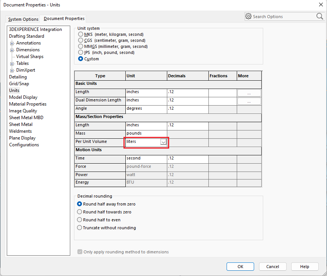Choose IPS (inch, pound, second) option
Image resolution: width=327 pixels, height=276 pixels.
click(x=80, y=52)
